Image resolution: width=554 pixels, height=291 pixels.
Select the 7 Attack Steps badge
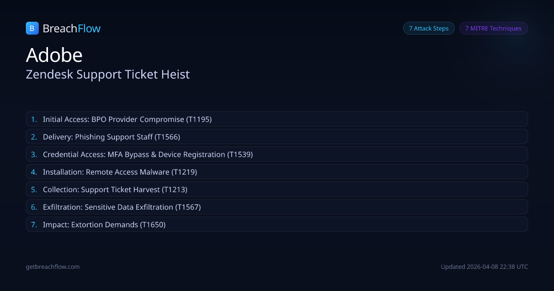(x=428, y=28)
